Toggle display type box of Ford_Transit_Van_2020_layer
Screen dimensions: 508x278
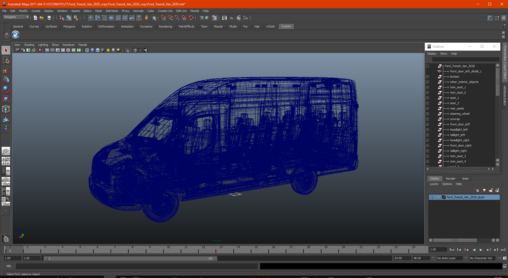pyautogui.click(x=438, y=197)
